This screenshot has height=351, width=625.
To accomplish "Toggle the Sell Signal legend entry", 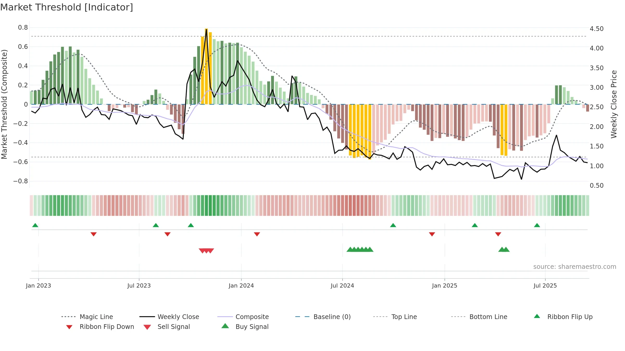I will (167, 327).
